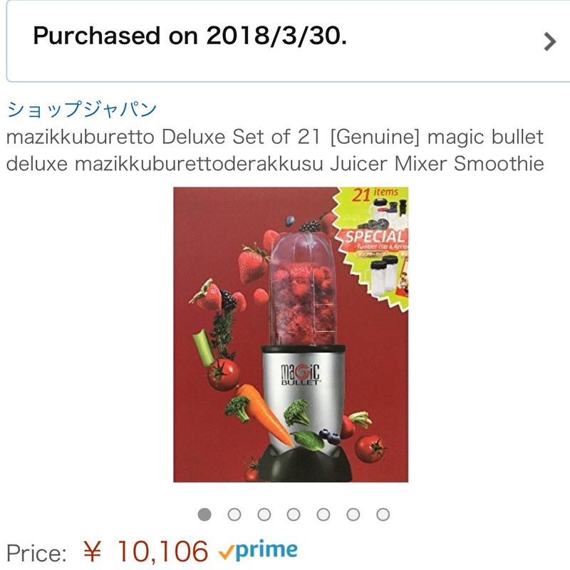Select the third image carousel dot
Screen dimensions: 570x570
click(x=264, y=514)
